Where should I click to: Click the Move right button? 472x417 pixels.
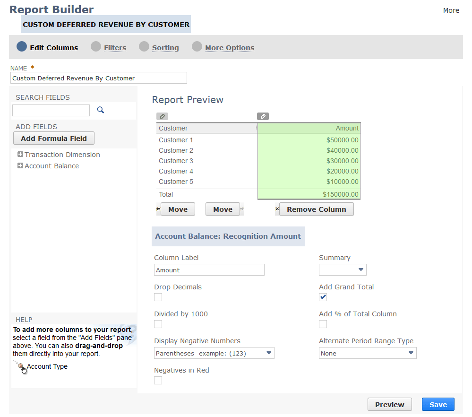click(223, 209)
